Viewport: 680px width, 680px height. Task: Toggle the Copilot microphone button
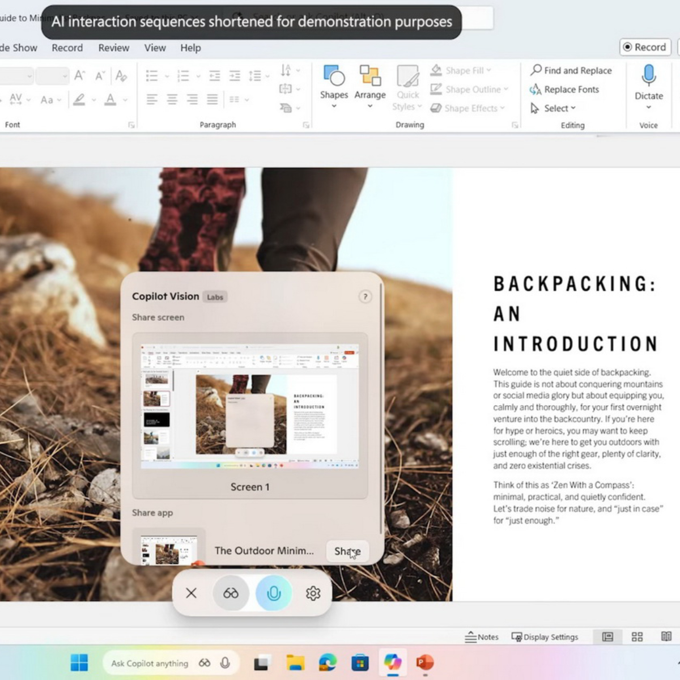point(273,593)
